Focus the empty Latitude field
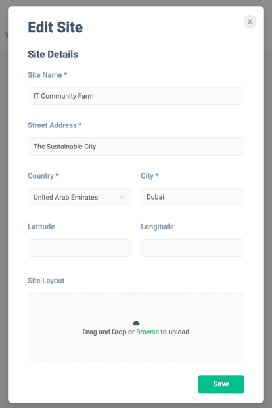 [x=79, y=248]
